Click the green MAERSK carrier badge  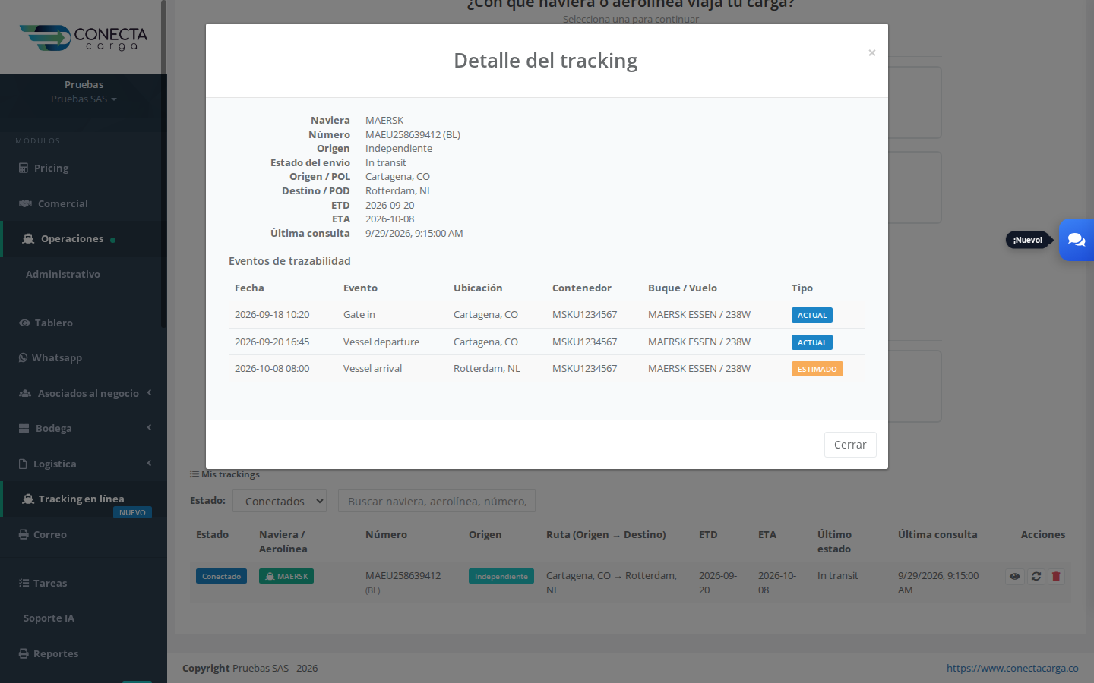coord(286,577)
